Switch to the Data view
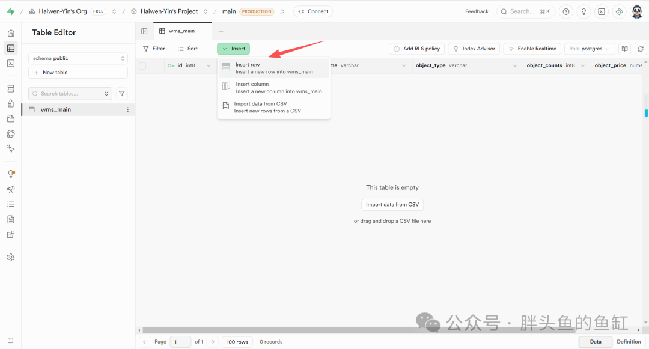This screenshot has height=349, width=649. pos(596,342)
